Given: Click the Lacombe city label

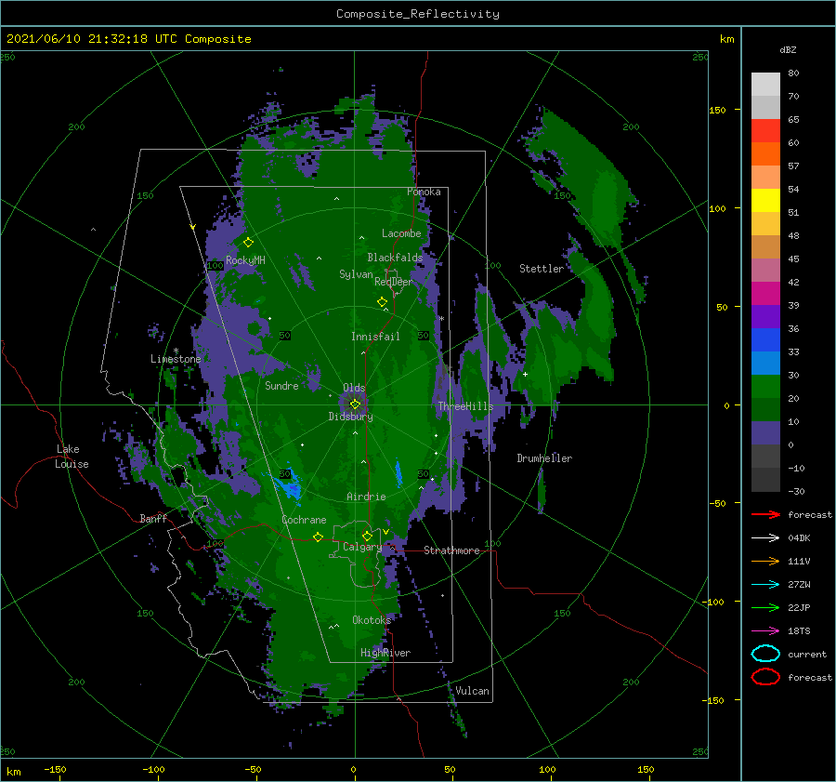Looking at the screenshot, I should point(401,233).
